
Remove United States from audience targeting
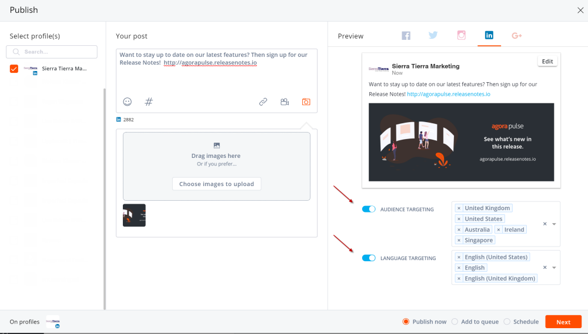[x=459, y=219]
